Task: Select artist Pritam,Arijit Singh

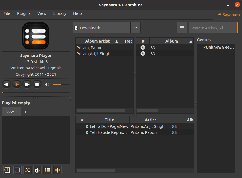Action: [x=105, y=54]
